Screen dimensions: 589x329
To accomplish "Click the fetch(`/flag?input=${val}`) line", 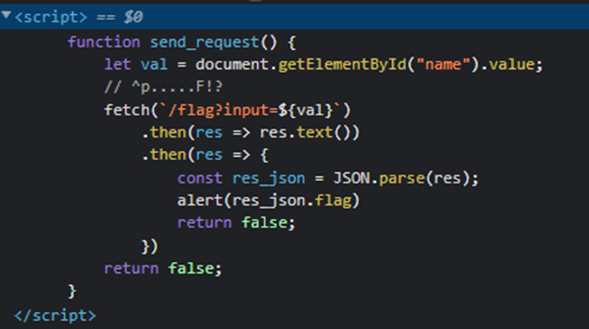I will click(x=228, y=110).
